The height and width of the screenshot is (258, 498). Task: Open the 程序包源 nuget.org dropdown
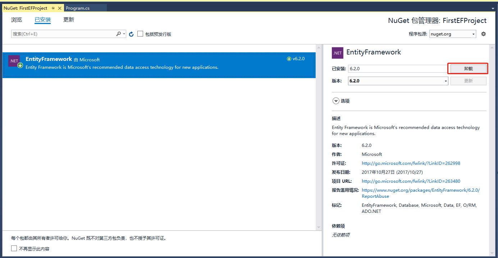pos(453,34)
